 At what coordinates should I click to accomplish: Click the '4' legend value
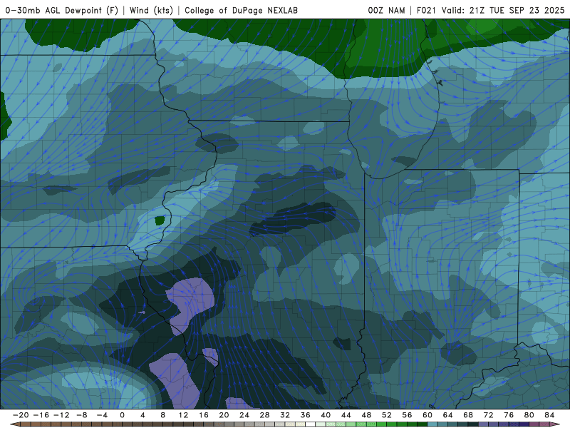click(x=142, y=415)
